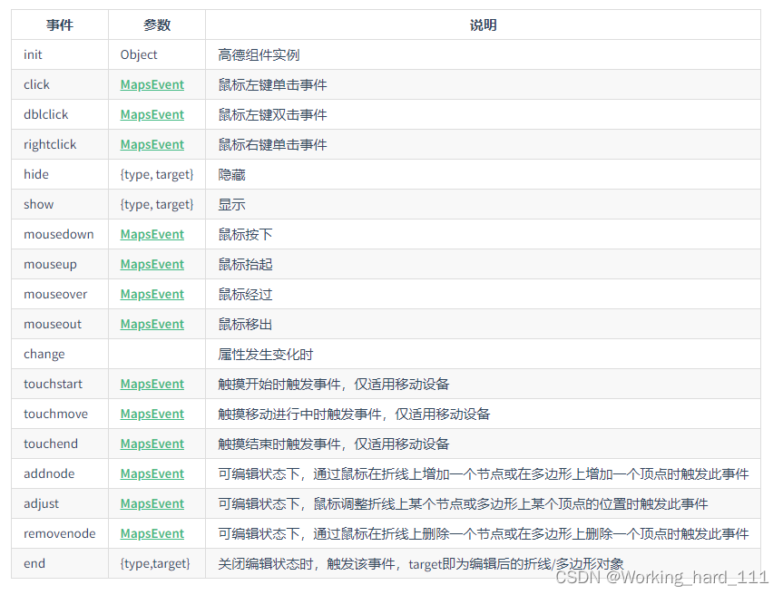The width and height of the screenshot is (783, 595).
Task: Select the 说明 column header
Action: click(x=483, y=25)
